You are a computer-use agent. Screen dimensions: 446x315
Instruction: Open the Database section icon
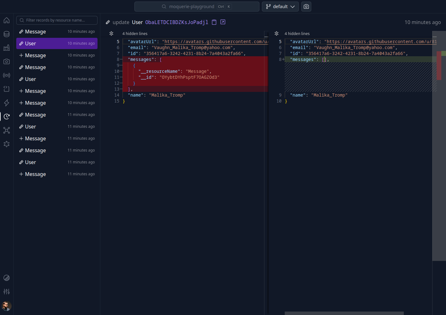click(x=7, y=34)
